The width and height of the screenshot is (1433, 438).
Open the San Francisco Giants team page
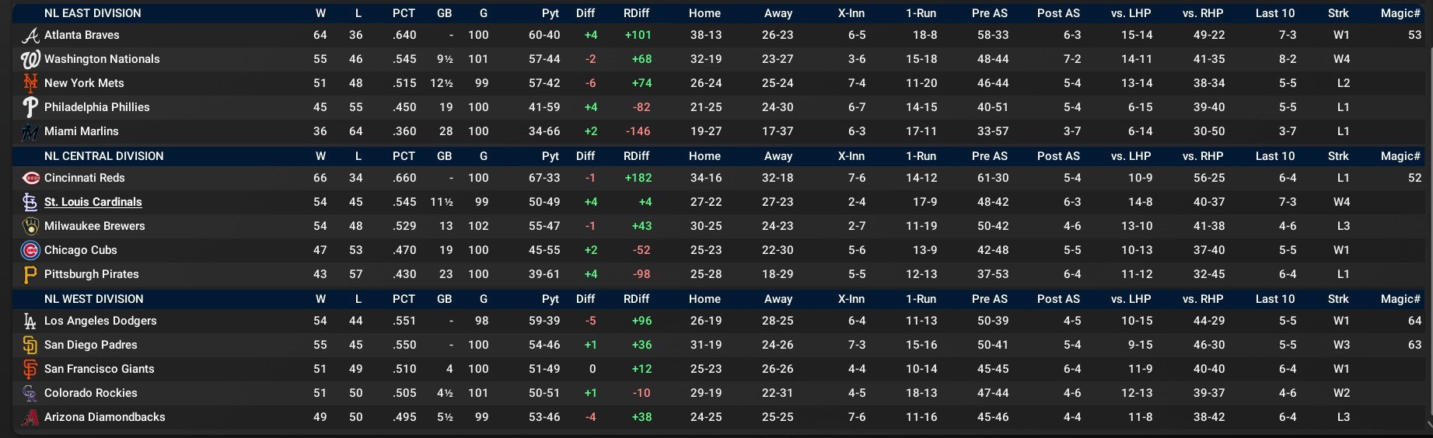pyautogui.click(x=99, y=369)
